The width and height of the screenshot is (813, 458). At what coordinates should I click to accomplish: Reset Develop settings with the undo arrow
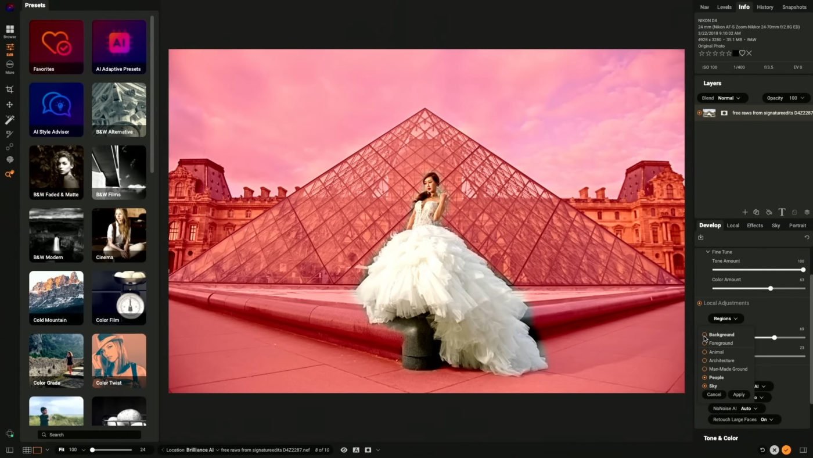coord(807,237)
